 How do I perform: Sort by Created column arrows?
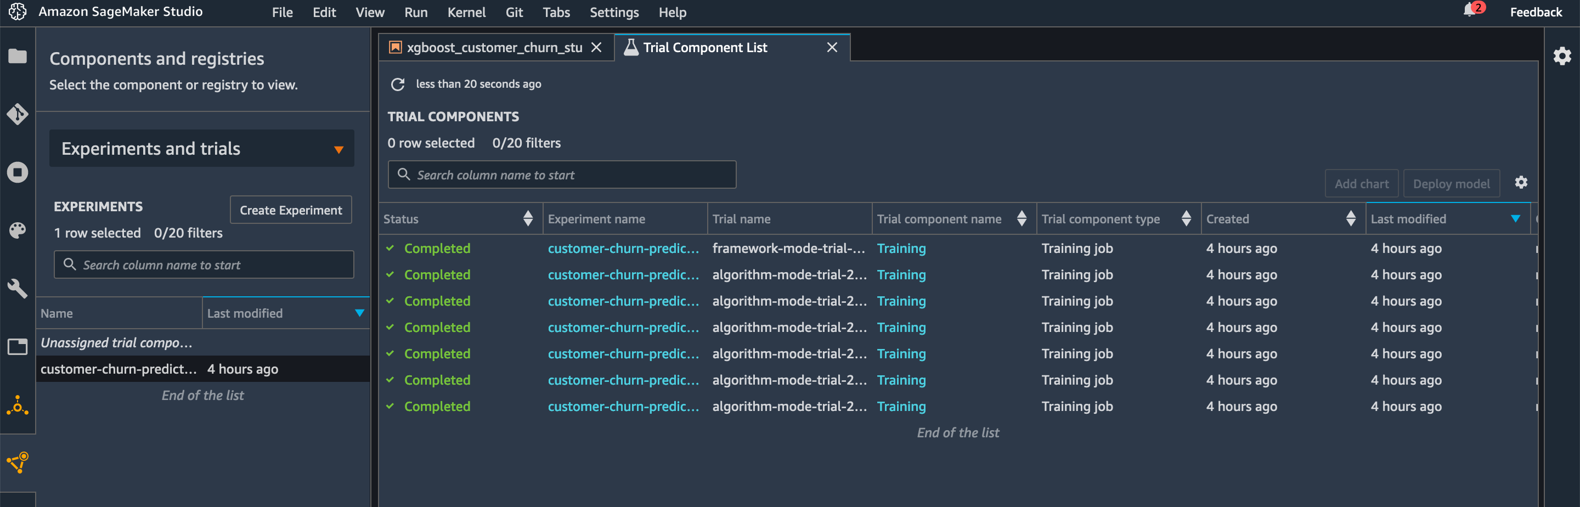pyautogui.click(x=1350, y=218)
